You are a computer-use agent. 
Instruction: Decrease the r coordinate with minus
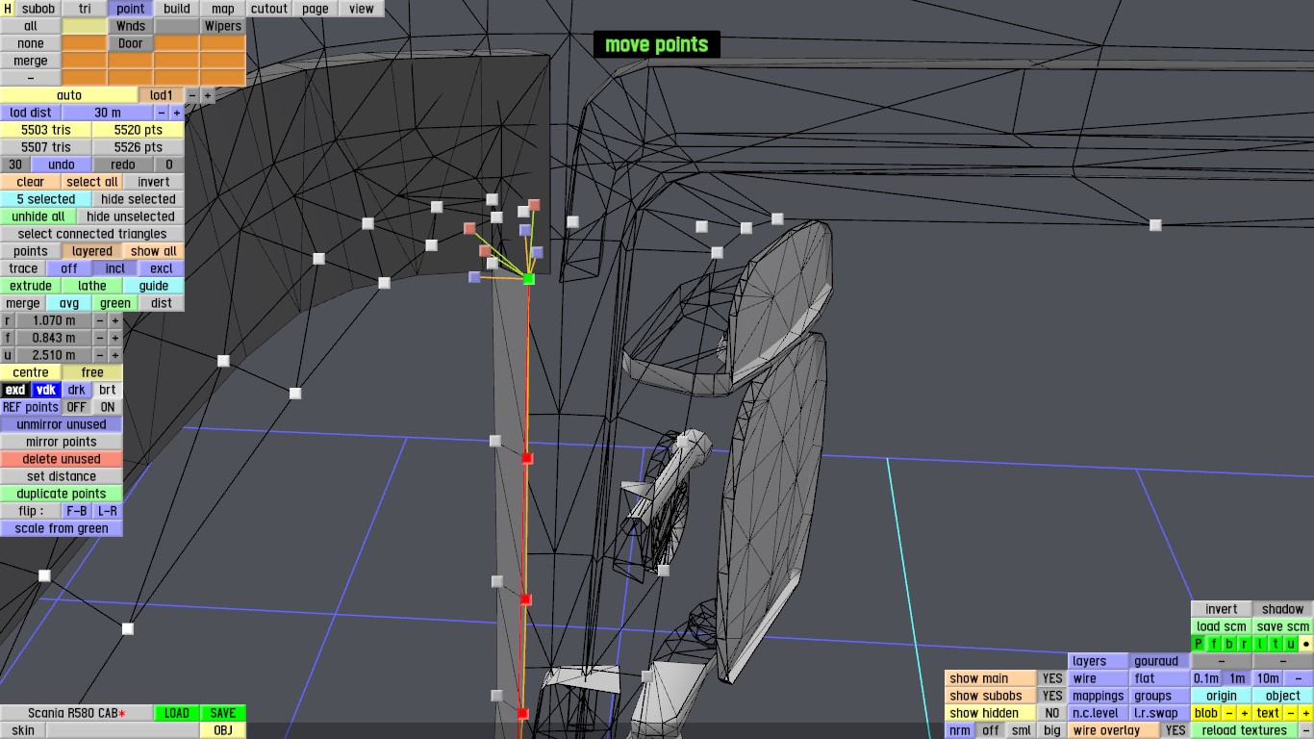coord(99,320)
